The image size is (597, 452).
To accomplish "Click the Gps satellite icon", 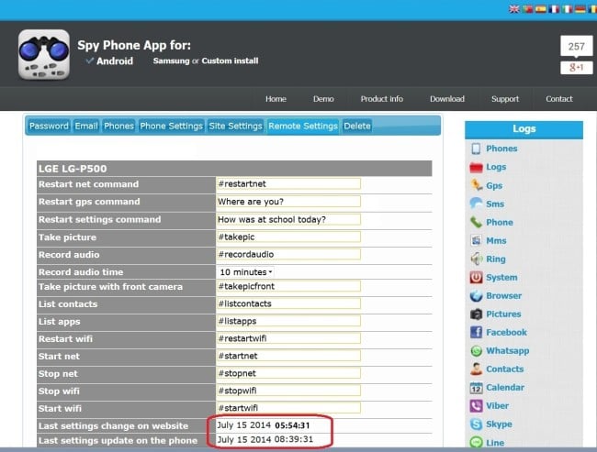I will [476, 185].
